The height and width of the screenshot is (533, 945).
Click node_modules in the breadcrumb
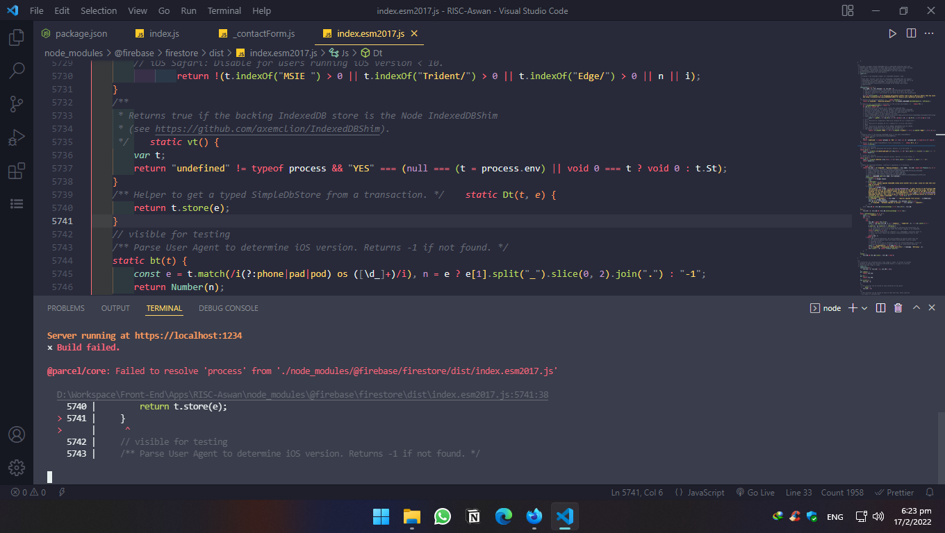tap(74, 53)
